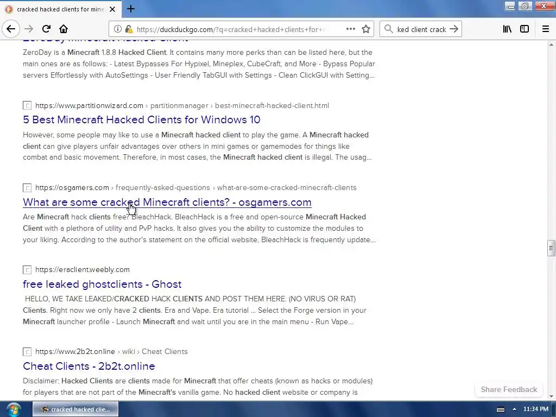Click the search magnifier icon

389,29
